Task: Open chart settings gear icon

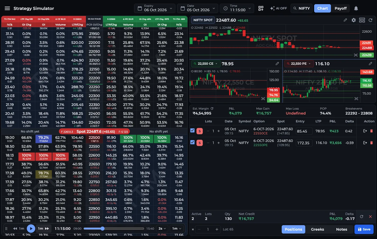Action: click(354, 20)
